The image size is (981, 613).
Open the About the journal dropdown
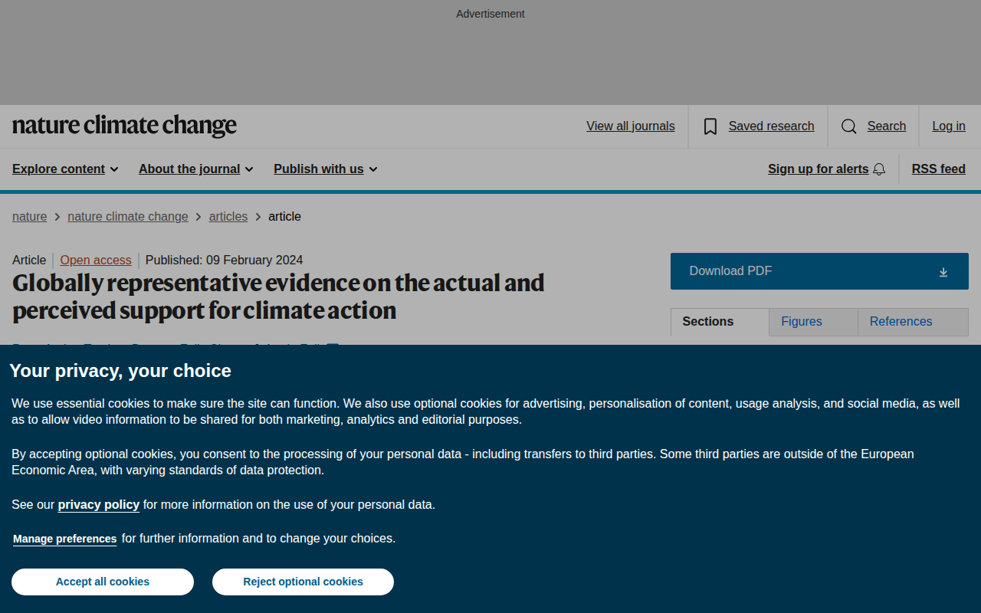195,169
